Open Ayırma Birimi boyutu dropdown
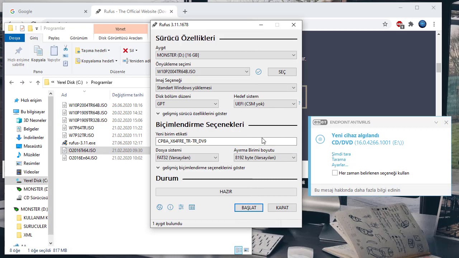Image resolution: width=459 pixels, height=258 pixels. click(x=265, y=158)
